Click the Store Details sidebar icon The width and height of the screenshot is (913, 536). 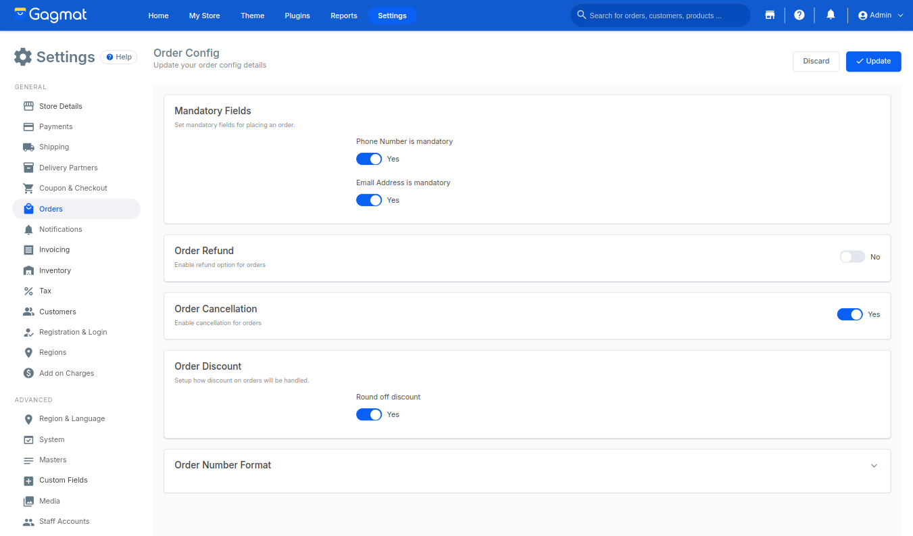coord(28,106)
